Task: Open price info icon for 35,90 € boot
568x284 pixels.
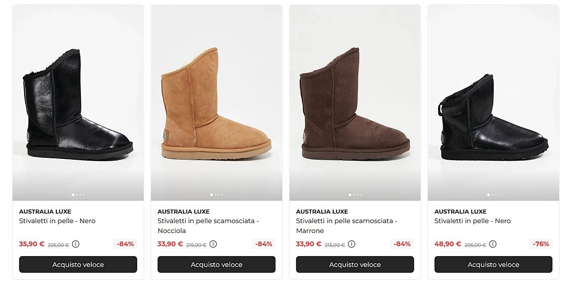Action: coord(76,244)
